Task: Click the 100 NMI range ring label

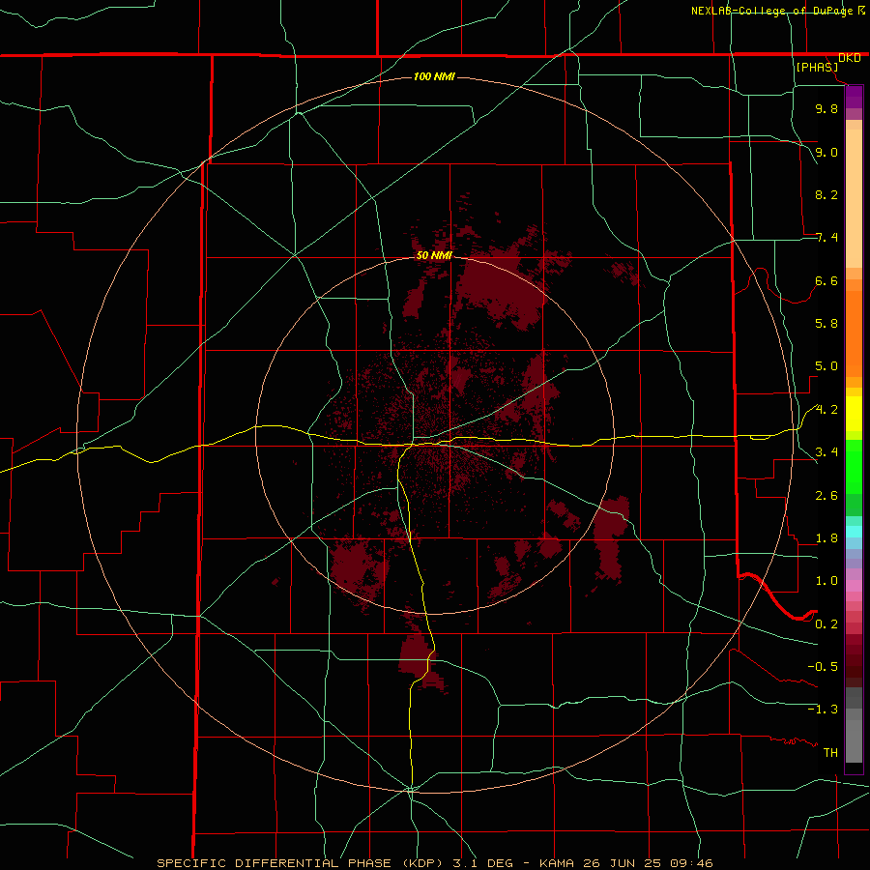Action: [x=434, y=76]
